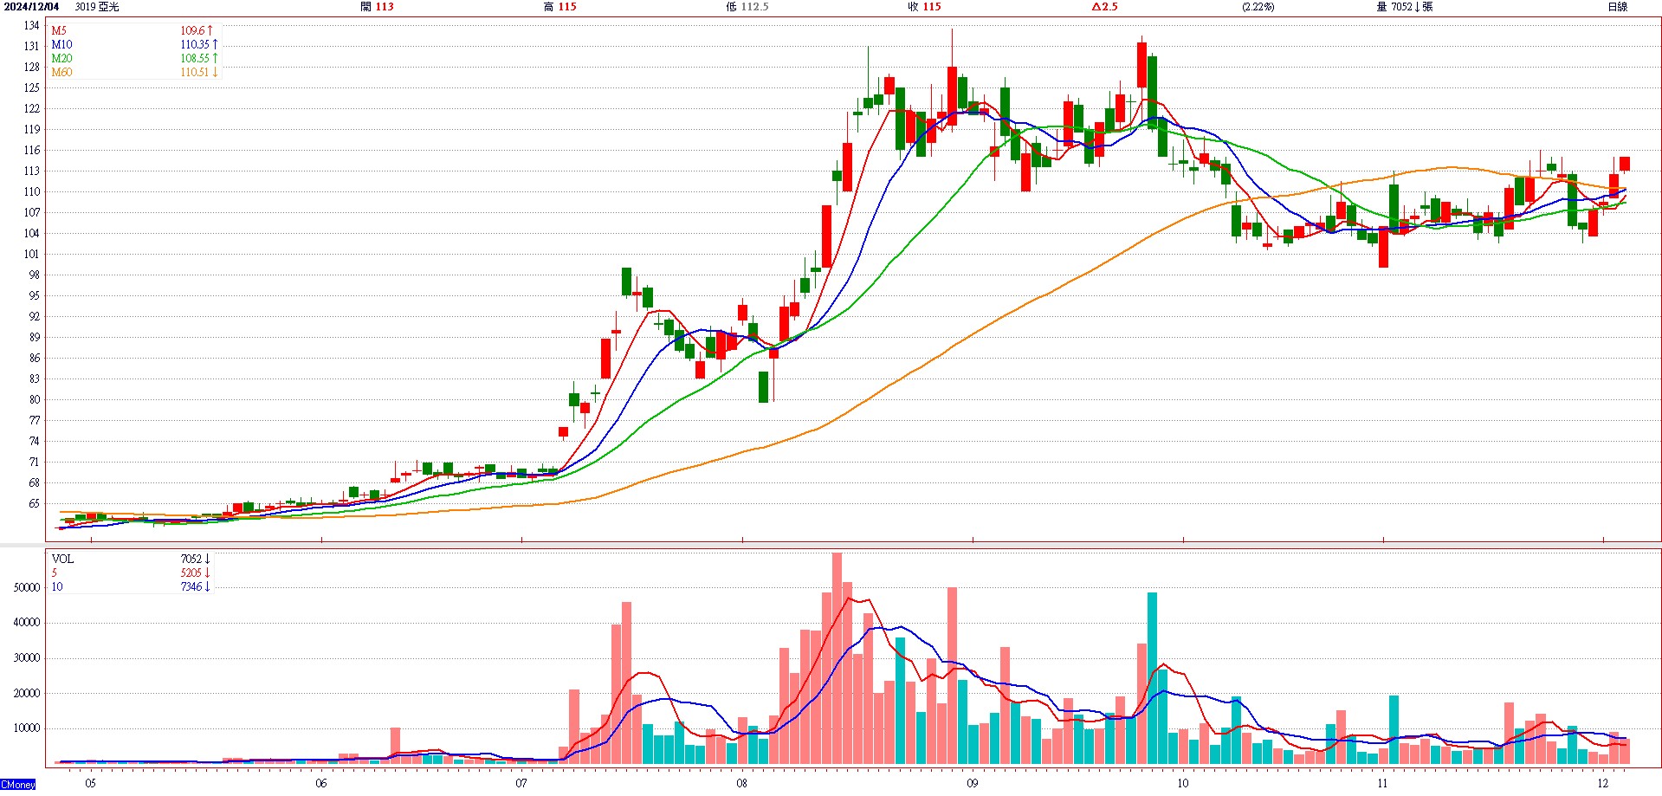Select the M5 moving average legend label
The width and height of the screenshot is (1662, 796).
coord(59,30)
